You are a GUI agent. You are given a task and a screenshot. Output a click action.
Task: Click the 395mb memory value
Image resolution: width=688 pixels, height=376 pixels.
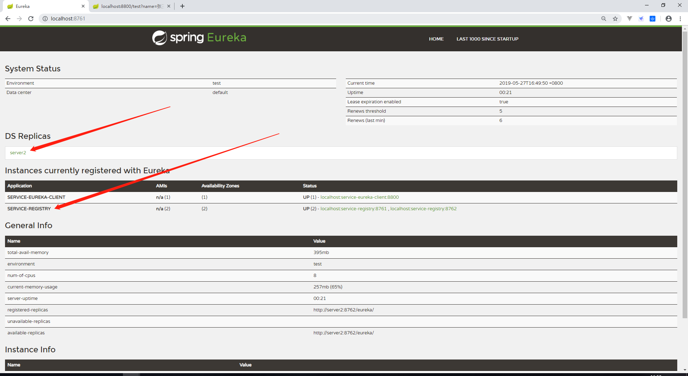click(321, 253)
